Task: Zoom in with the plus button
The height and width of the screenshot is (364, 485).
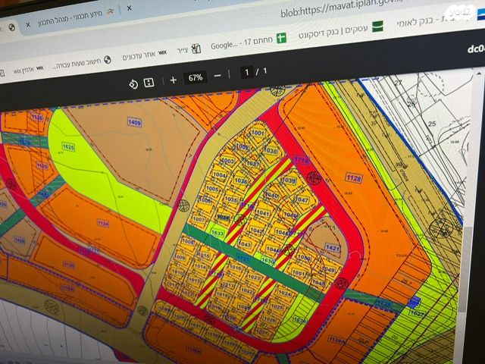Action: 173,80
